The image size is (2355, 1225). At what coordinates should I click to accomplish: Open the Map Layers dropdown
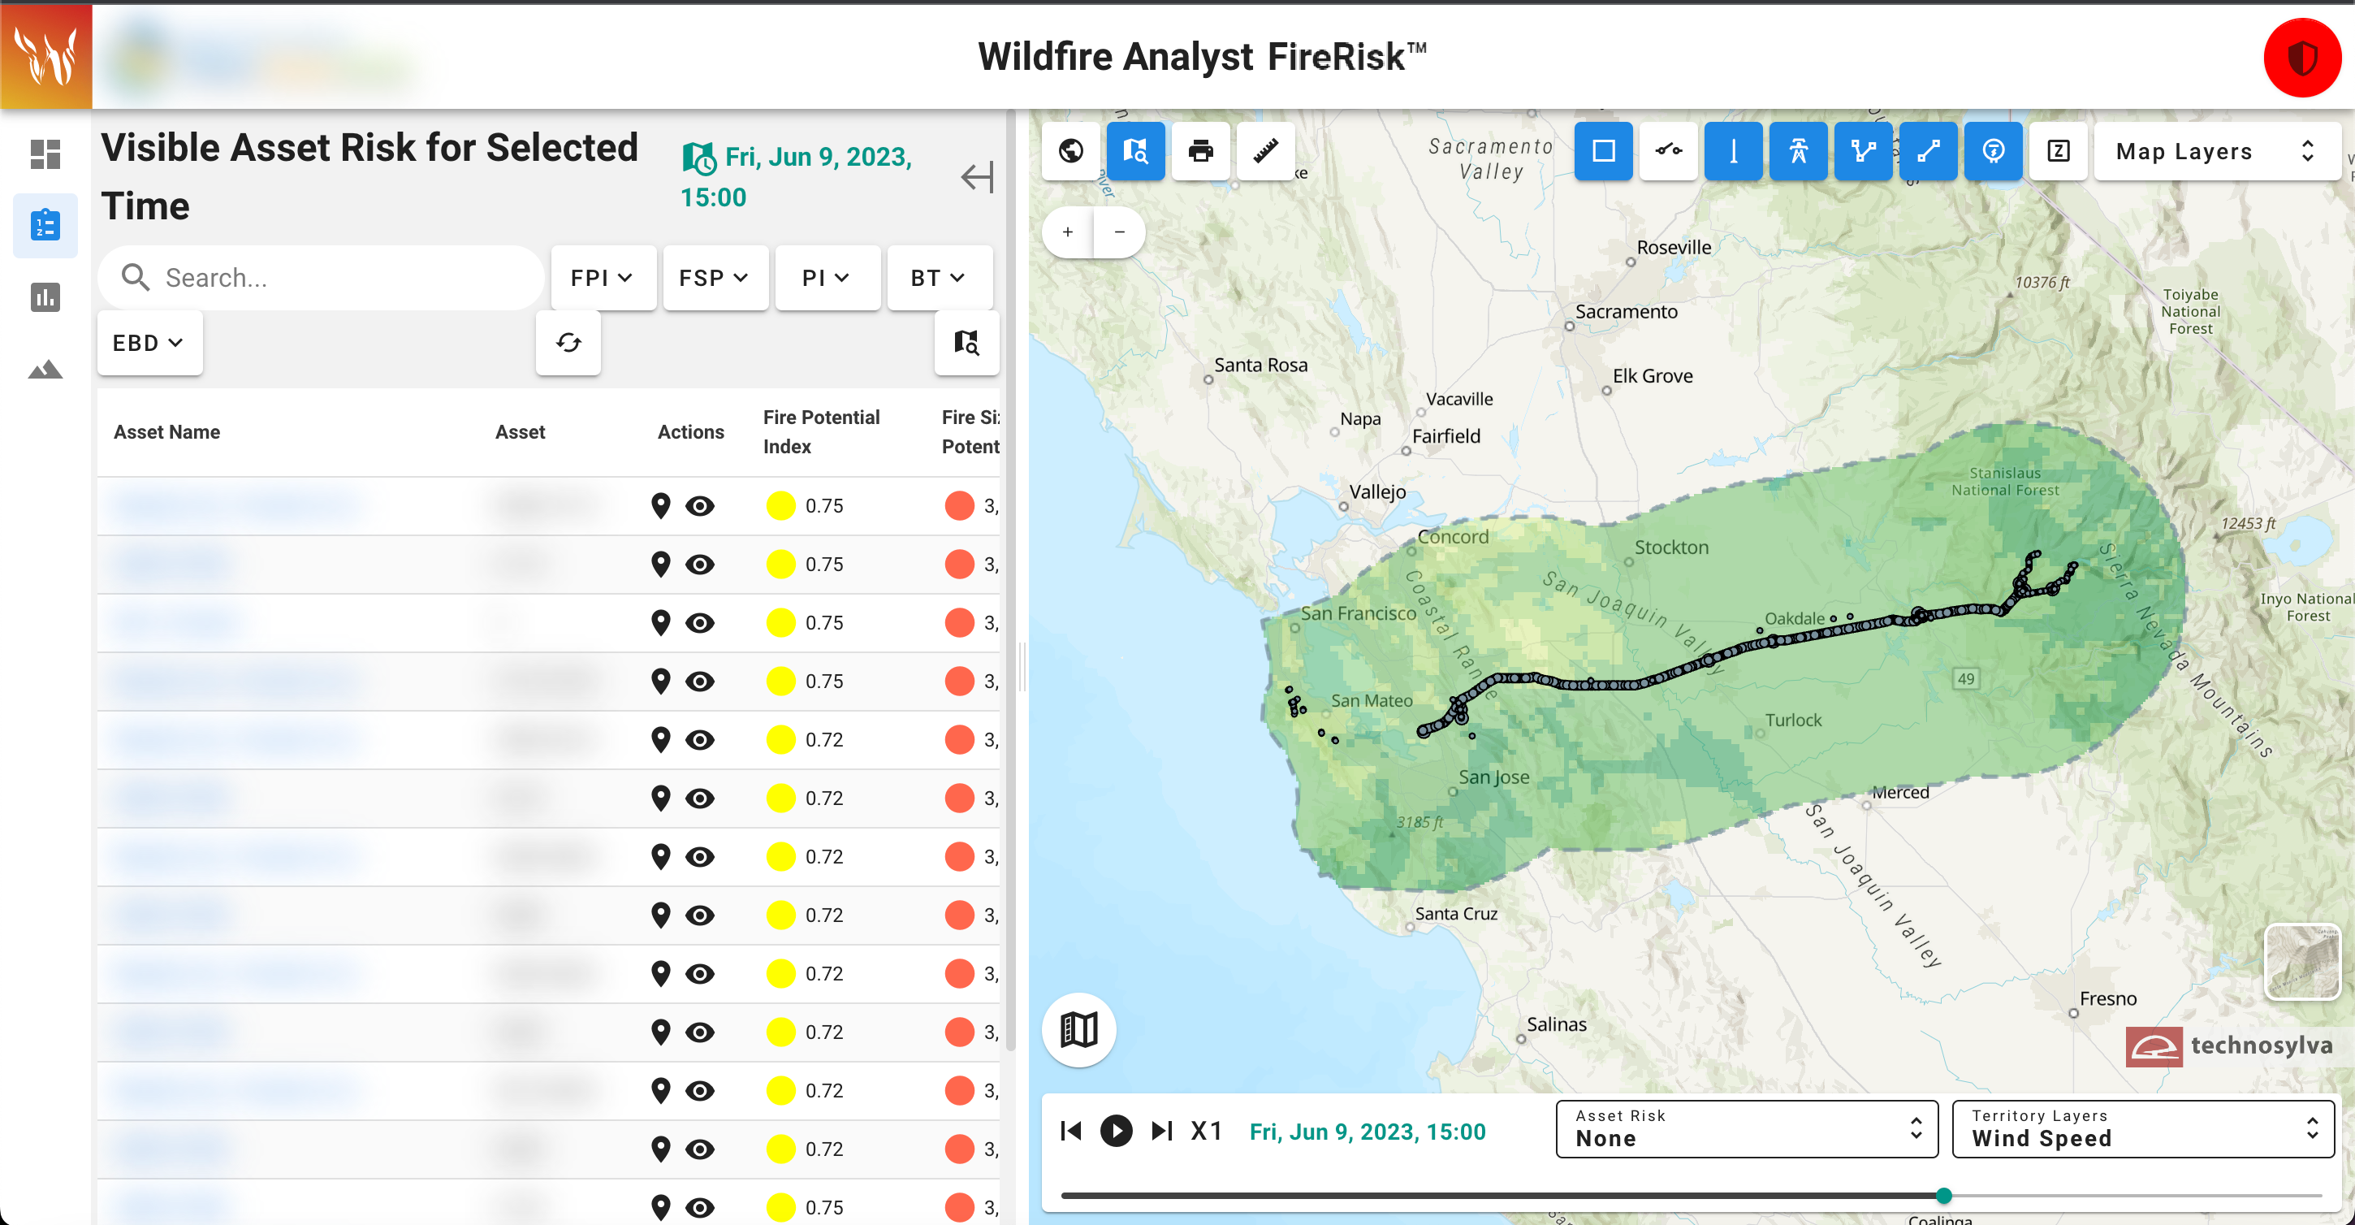coord(2216,151)
